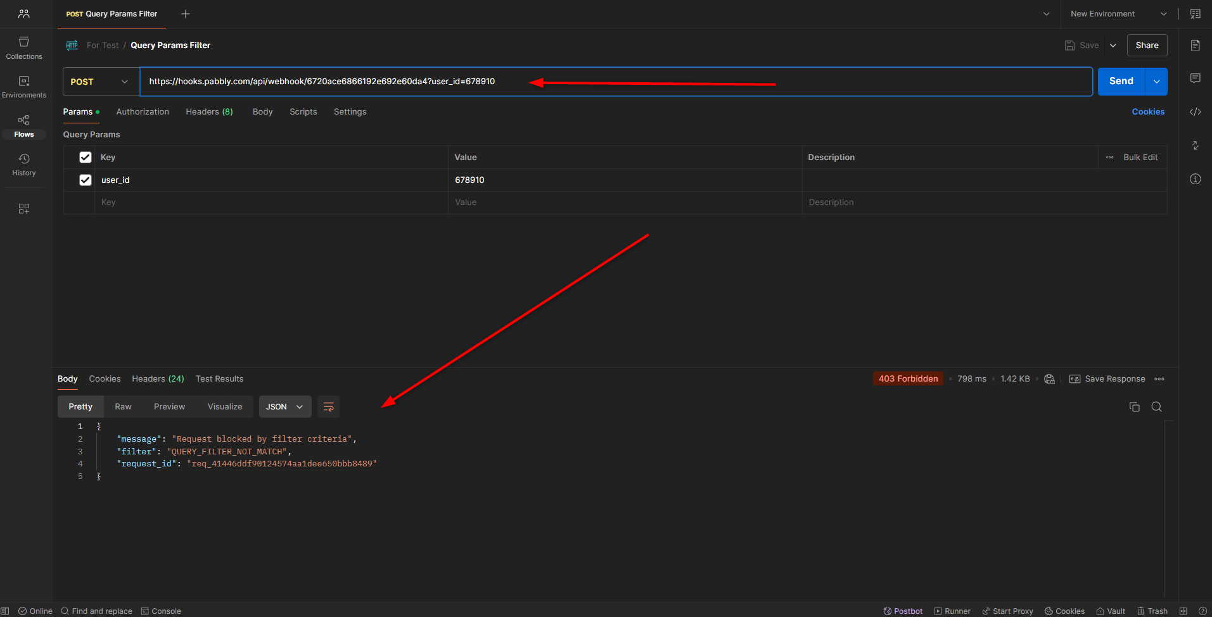
Task: Select the Visualize response view
Action: click(225, 407)
